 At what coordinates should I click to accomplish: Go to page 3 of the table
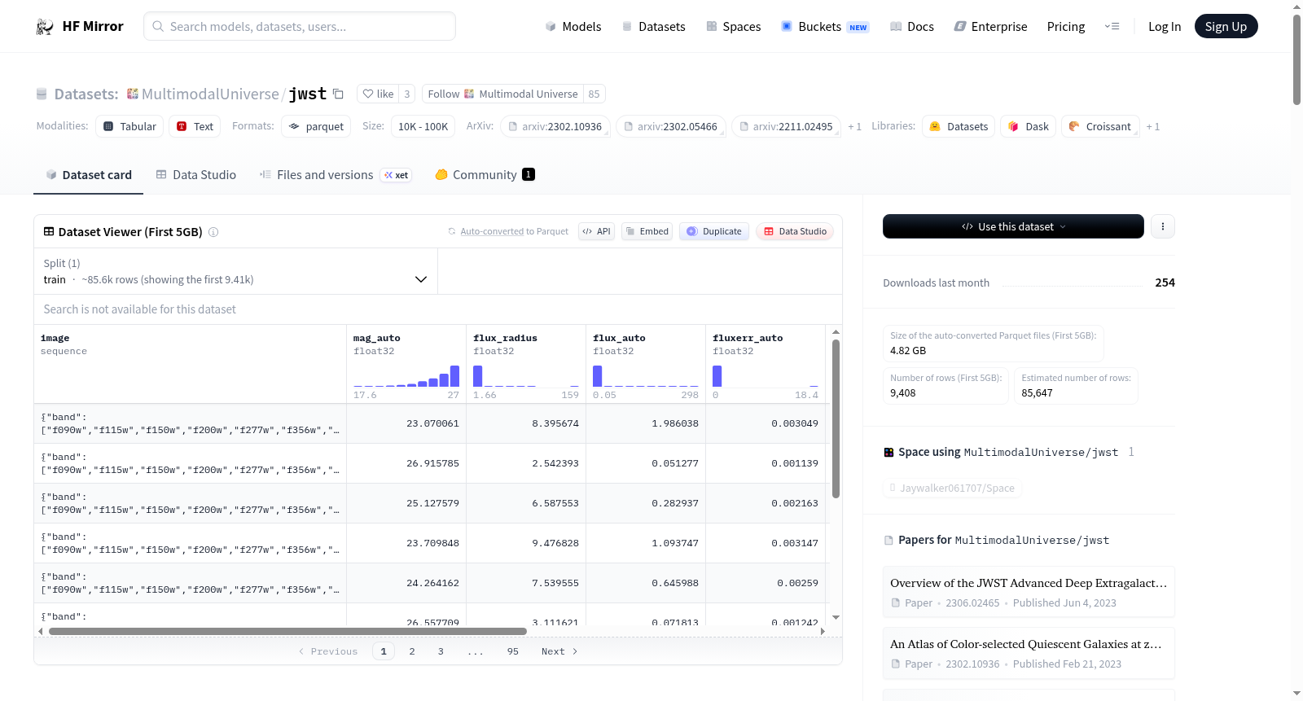[x=441, y=651]
